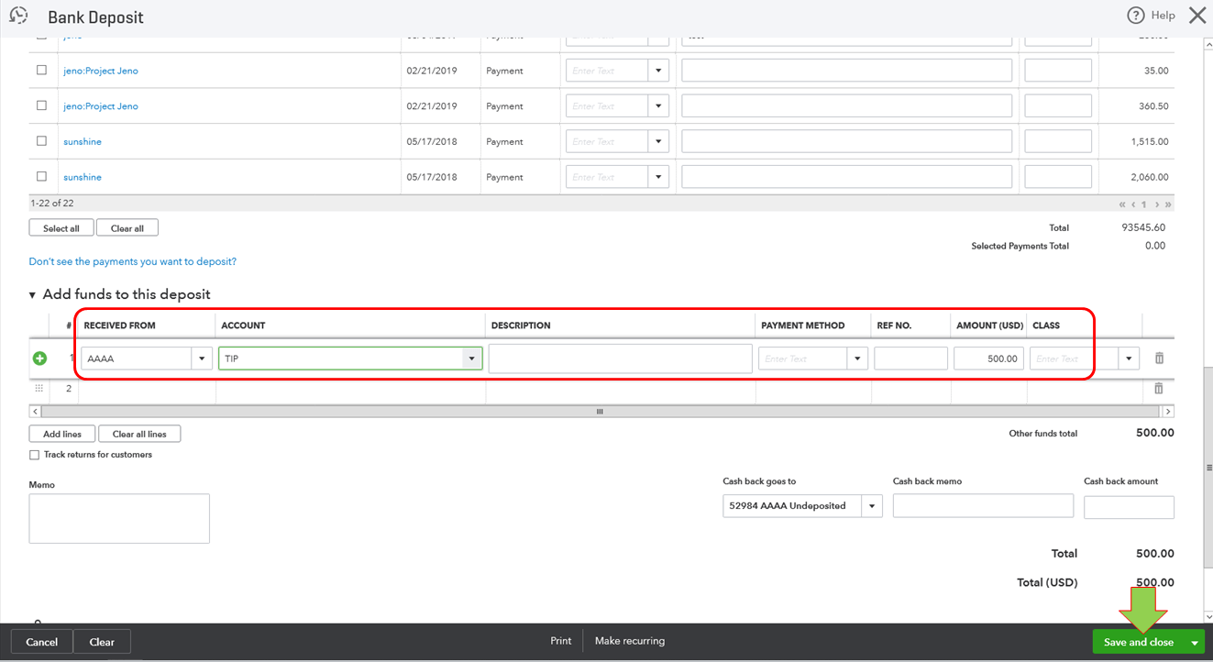
Task: Open the Save and close dropdown arrow
Action: [1194, 642]
